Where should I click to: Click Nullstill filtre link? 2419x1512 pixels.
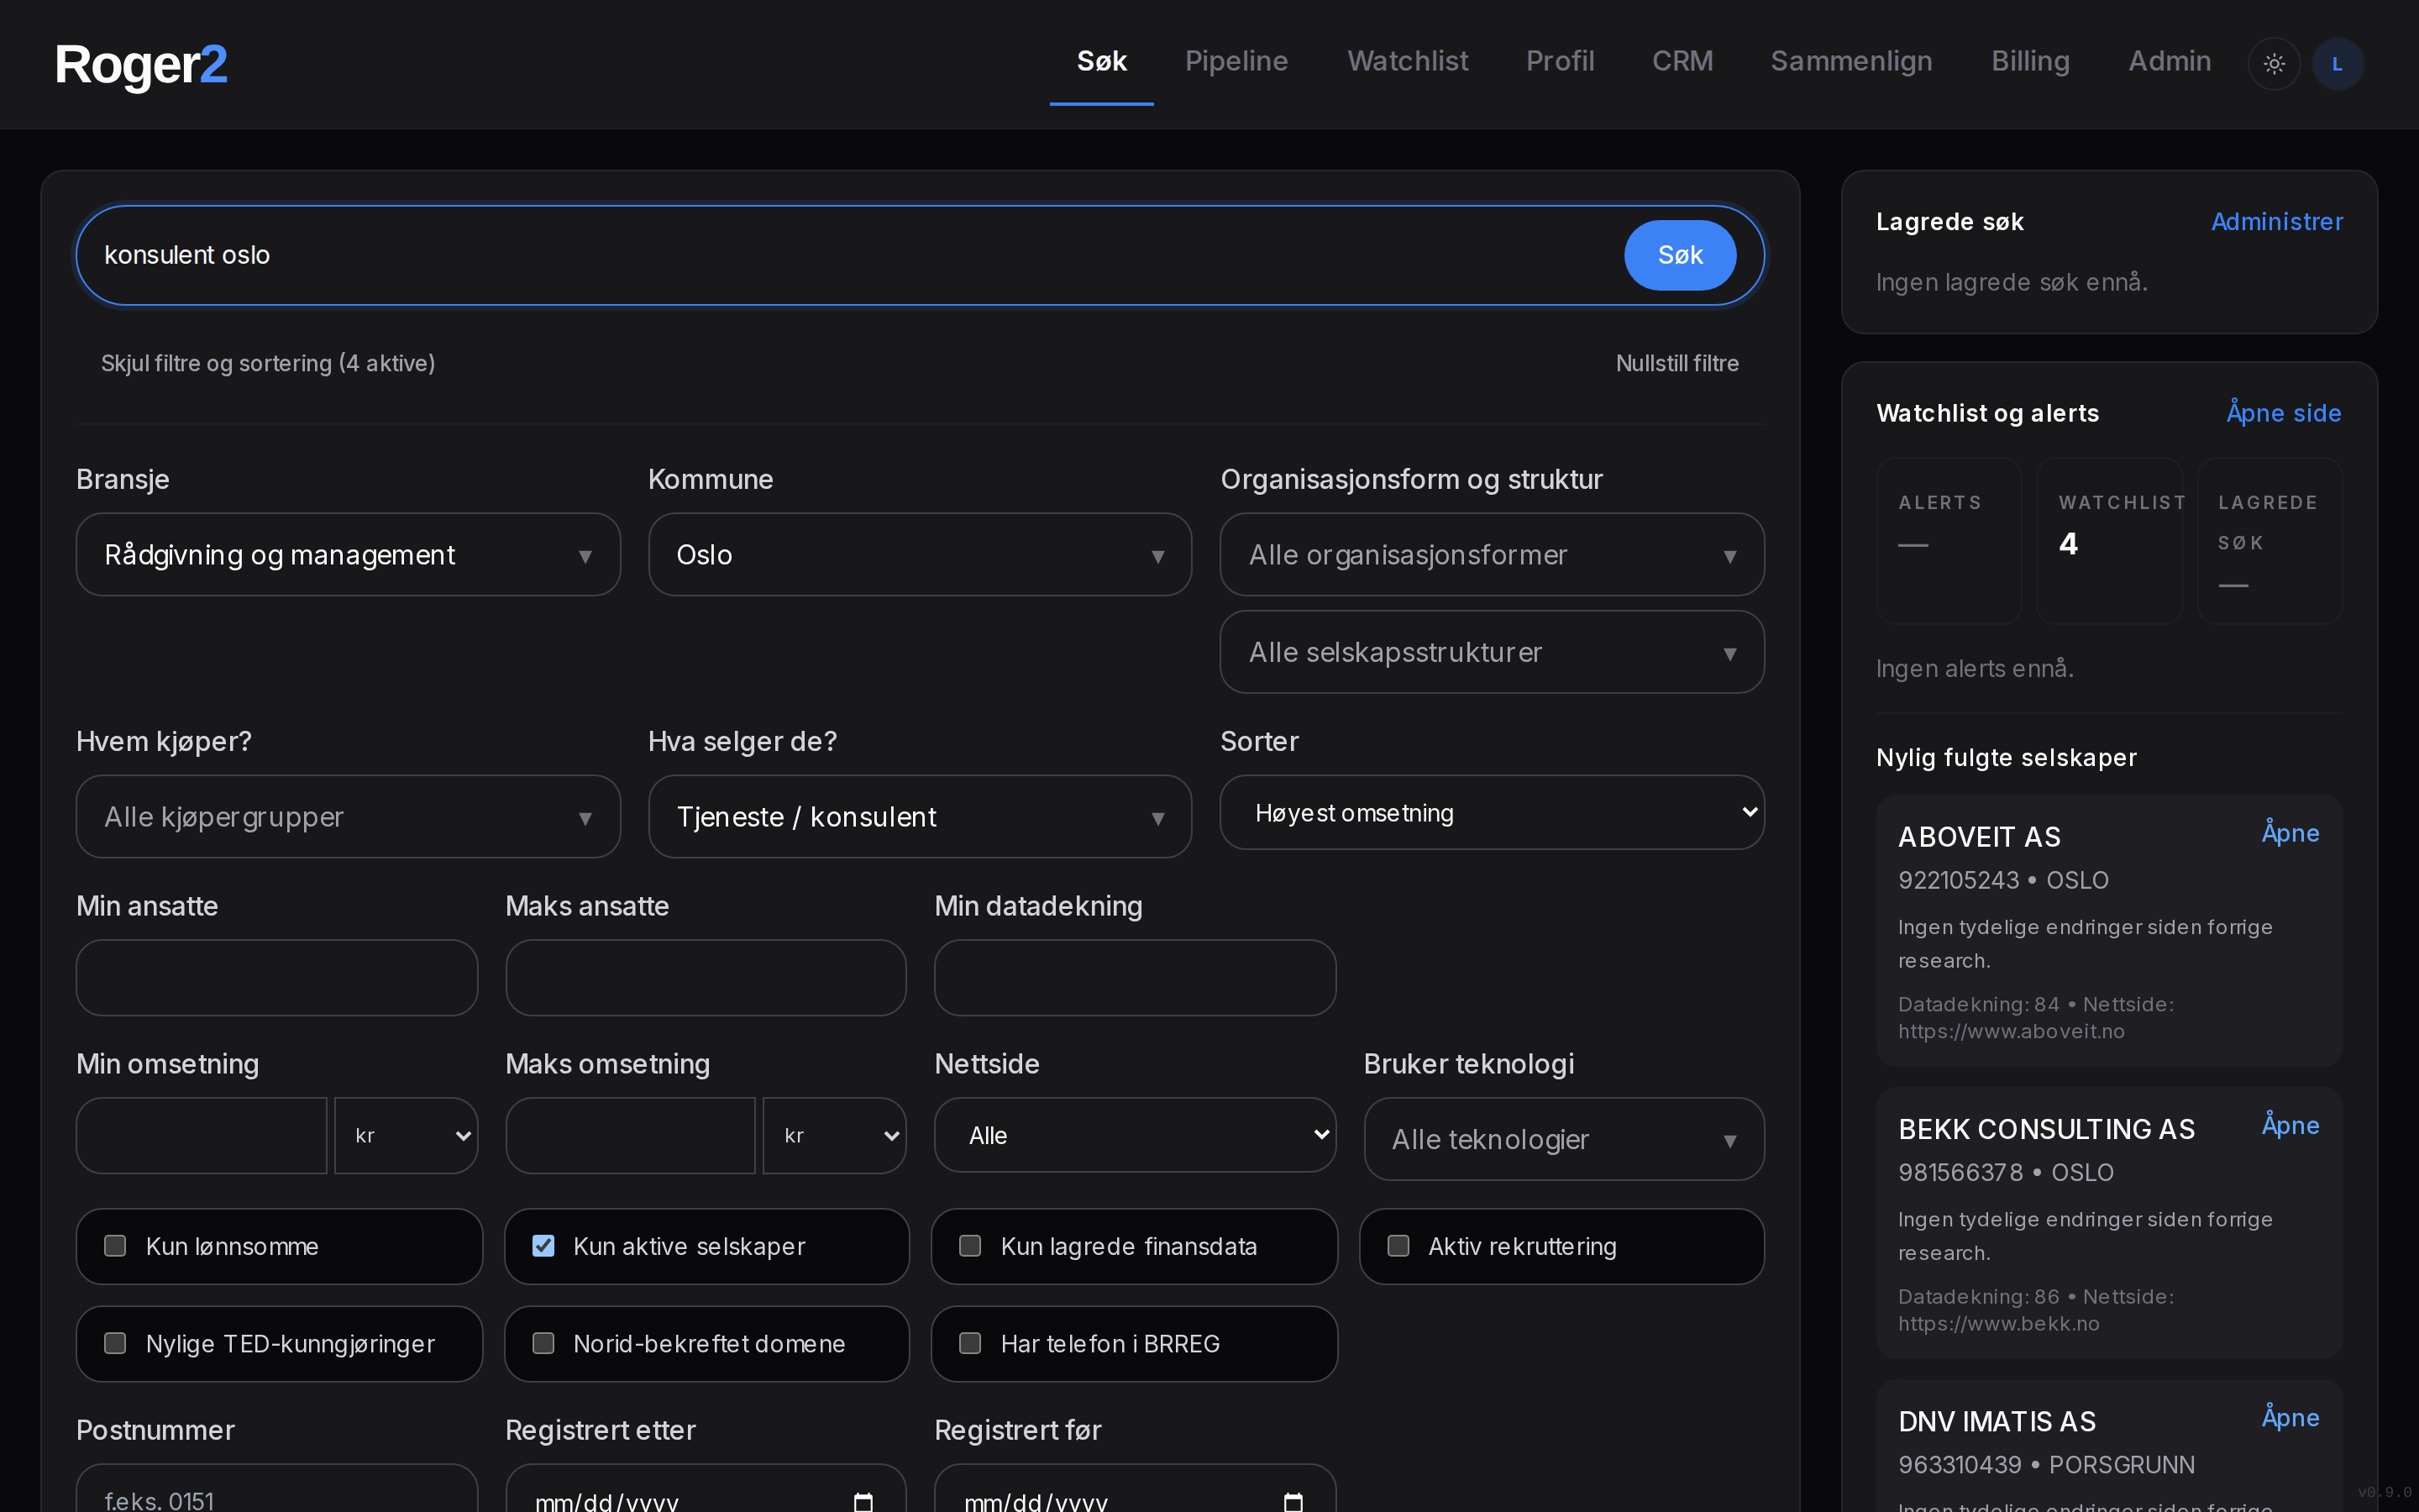[1677, 363]
